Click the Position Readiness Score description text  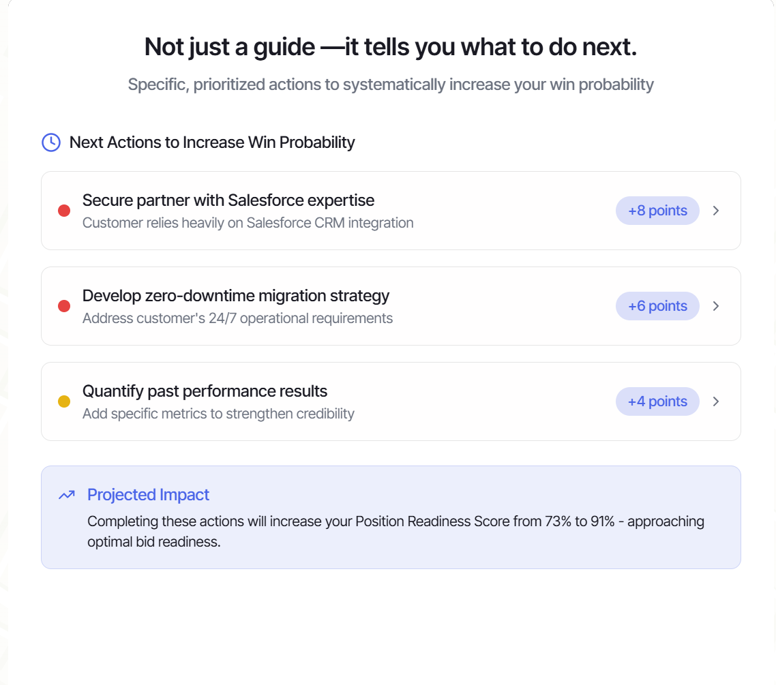(x=396, y=532)
